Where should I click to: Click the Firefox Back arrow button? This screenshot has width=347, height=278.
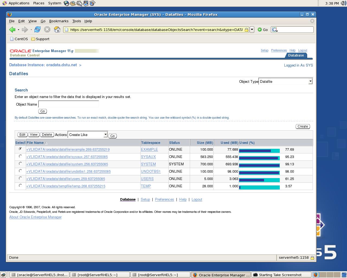point(12,30)
